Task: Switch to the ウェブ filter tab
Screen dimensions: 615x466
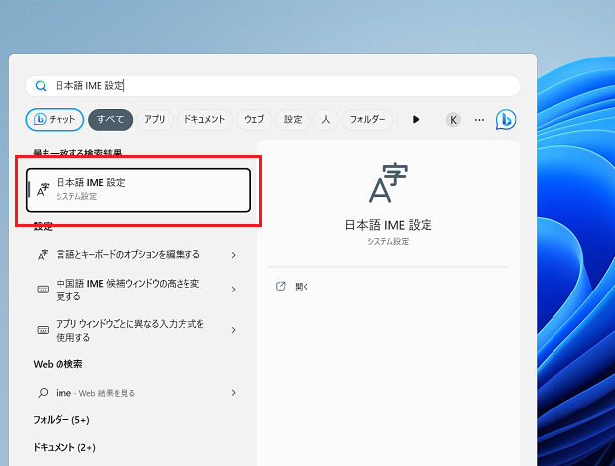Action: 254,120
